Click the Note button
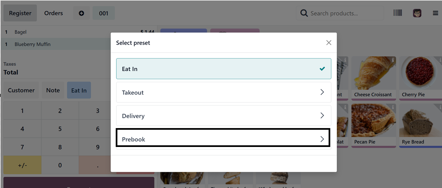442x188 pixels. pos(53,90)
